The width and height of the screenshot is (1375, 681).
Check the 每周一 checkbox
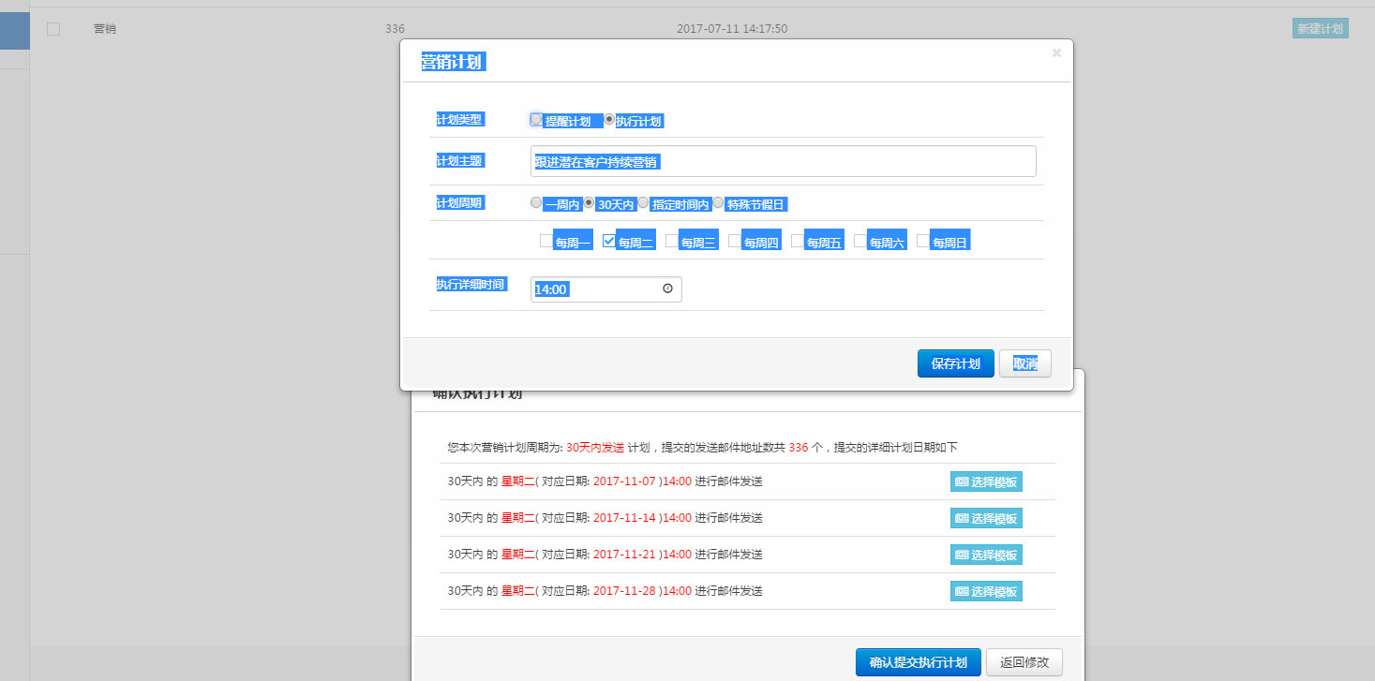pos(546,242)
